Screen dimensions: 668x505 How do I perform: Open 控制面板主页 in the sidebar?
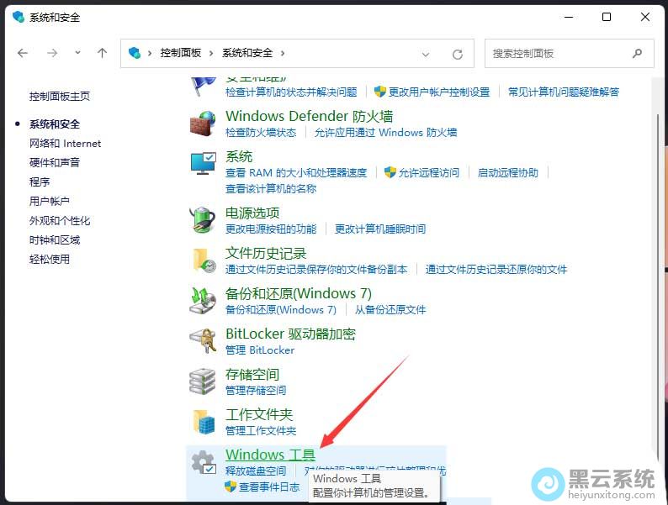[60, 96]
